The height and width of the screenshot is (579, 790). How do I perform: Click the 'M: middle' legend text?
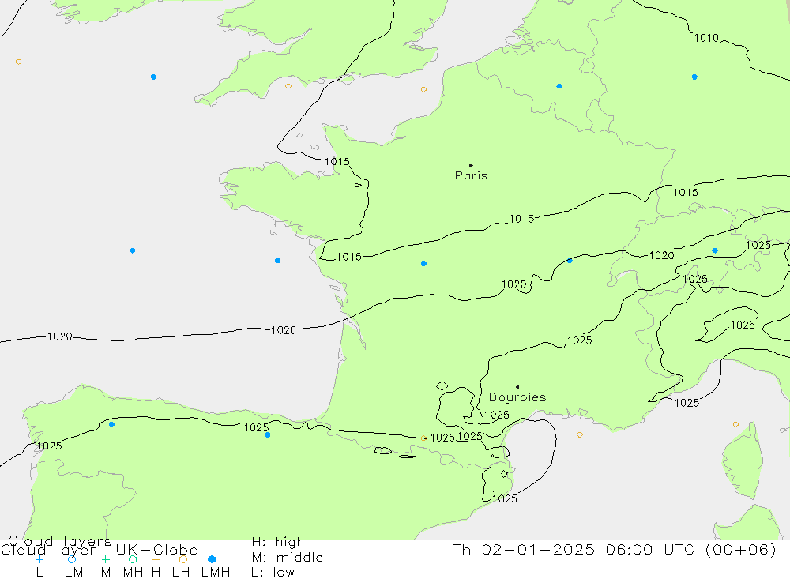click(x=288, y=558)
